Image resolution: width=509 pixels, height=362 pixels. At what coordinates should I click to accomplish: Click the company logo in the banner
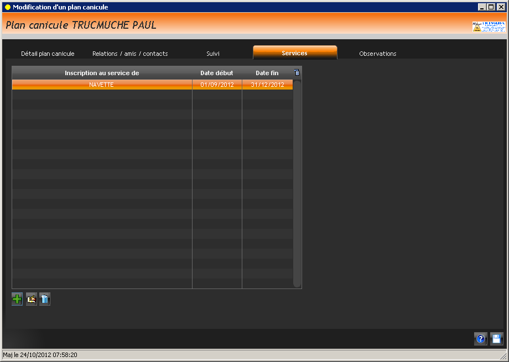(x=489, y=26)
